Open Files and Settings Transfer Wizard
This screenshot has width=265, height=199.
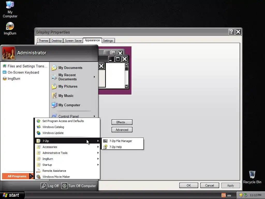(25, 66)
